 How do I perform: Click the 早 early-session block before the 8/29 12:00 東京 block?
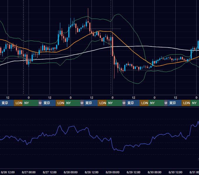pos(124,103)
